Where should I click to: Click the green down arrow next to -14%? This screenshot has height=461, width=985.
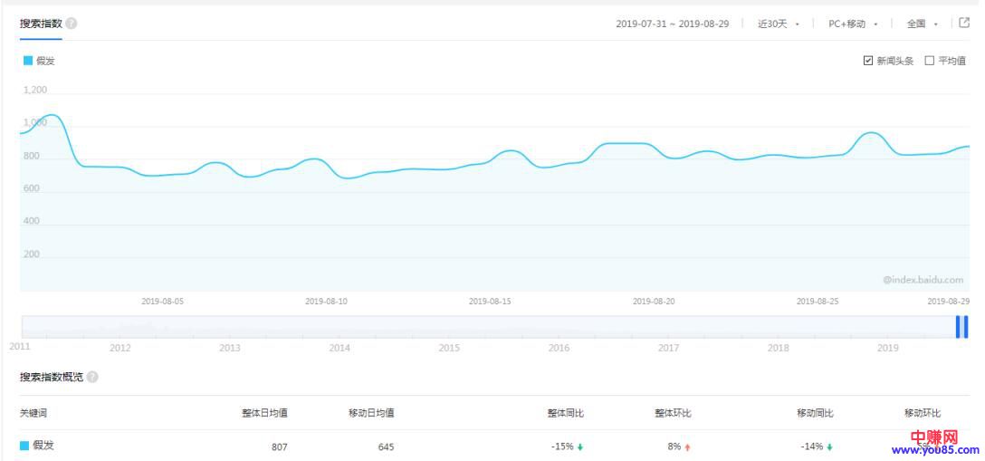click(x=829, y=447)
